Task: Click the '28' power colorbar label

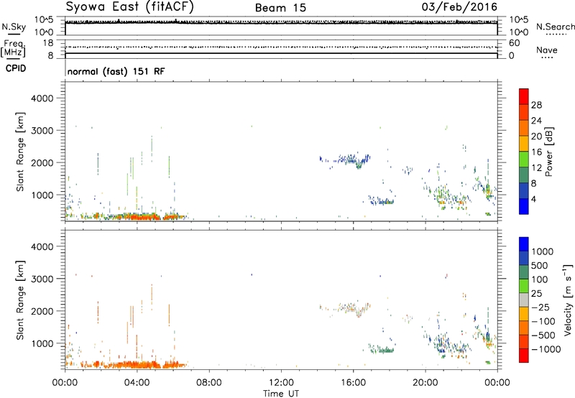Action: tap(536, 105)
